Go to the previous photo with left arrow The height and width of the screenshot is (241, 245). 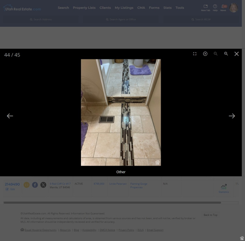pyautogui.click(x=10, y=116)
